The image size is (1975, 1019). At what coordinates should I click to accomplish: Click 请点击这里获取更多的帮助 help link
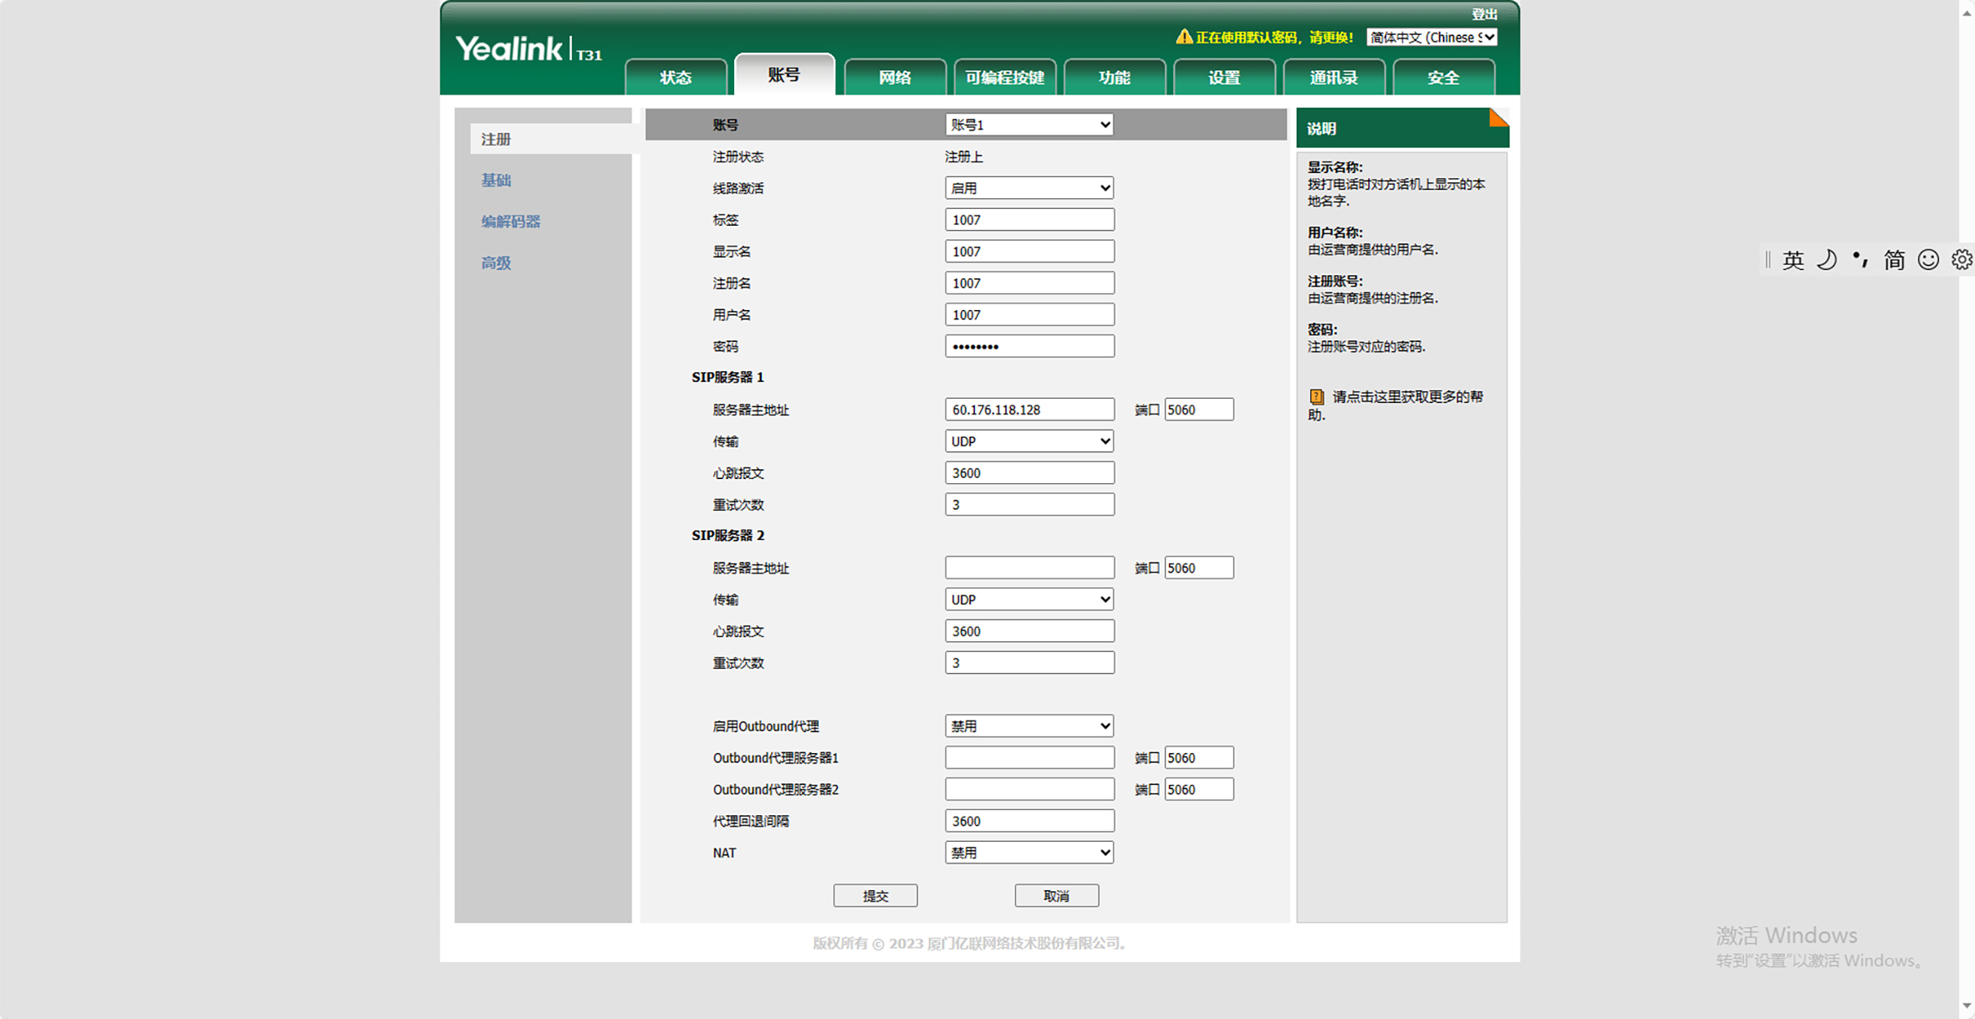(1396, 405)
